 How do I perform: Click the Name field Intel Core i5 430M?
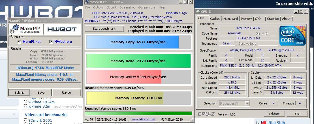click(x=248, y=28)
